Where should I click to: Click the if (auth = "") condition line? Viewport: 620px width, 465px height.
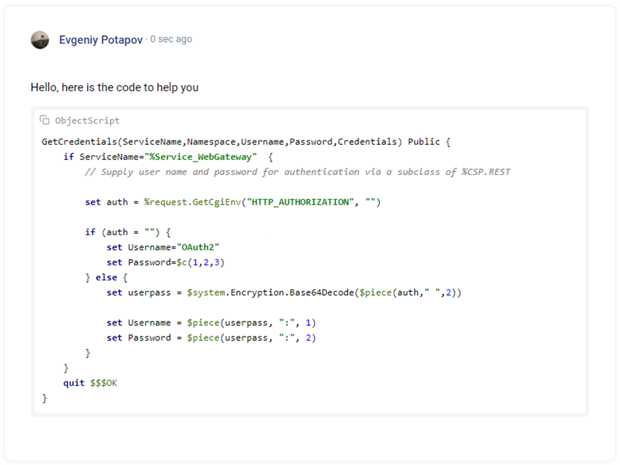pos(127,232)
